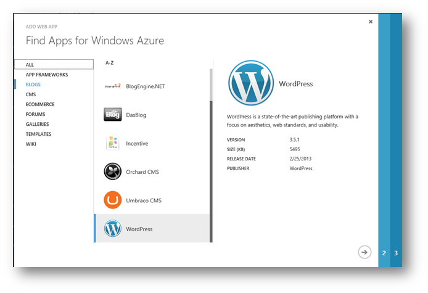Click the orange Umbraco CMS icon
The width and height of the screenshot is (428, 293).
pyautogui.click(x=112, y=200)
